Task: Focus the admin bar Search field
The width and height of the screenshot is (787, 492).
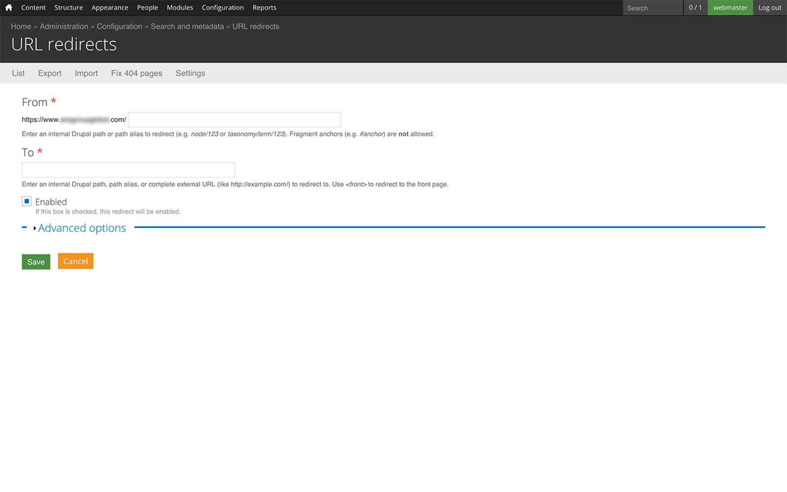Action: [653, 8]
